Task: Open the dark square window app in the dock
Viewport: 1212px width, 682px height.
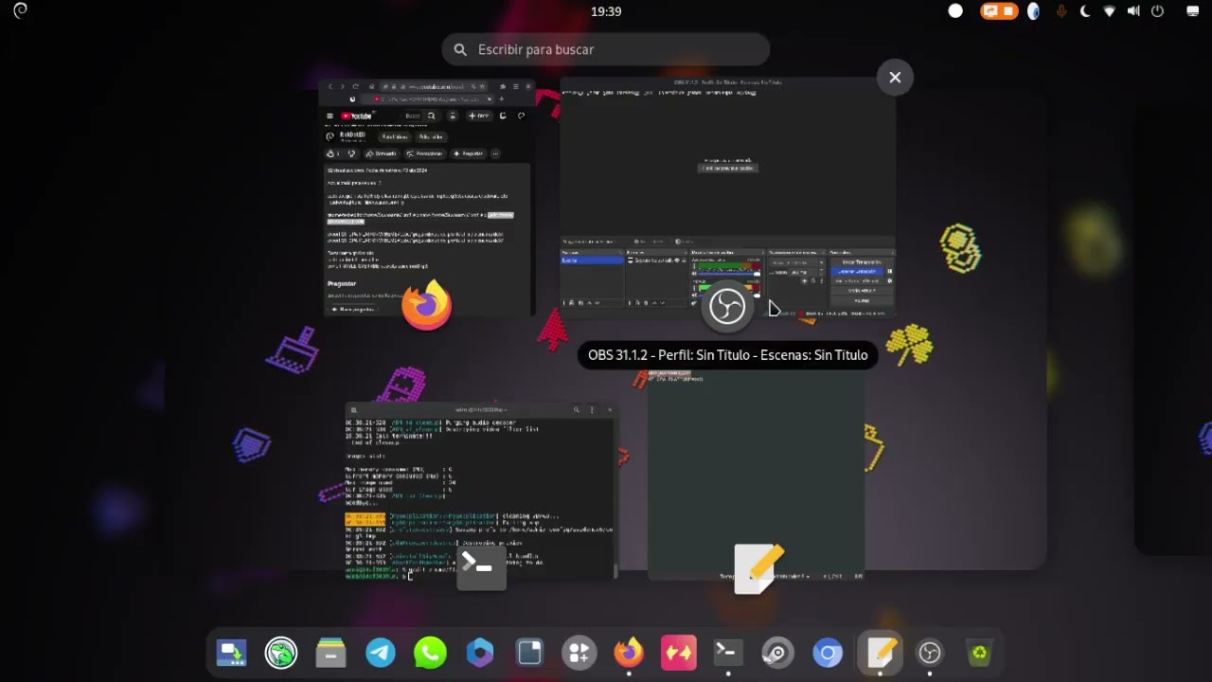Action: tap(529, 653)
